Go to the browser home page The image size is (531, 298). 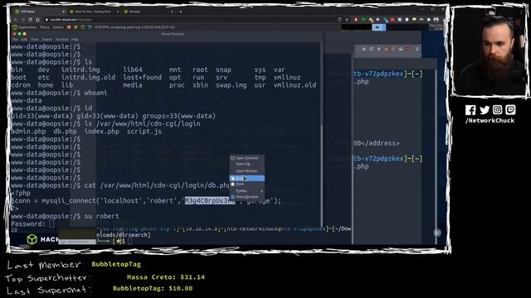[37, 20]
